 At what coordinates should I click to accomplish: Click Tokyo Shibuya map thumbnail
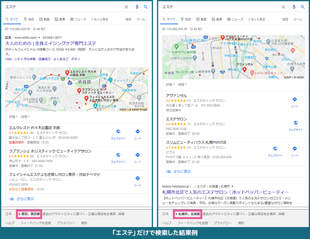click(x=77, y=89)
